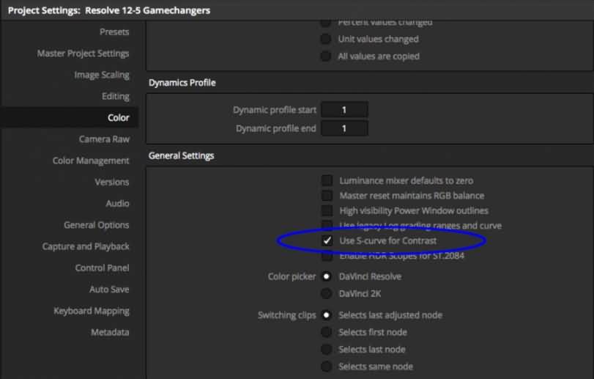Enable HDR Scopes for ST.2084
Viewport: 594px width, 379px height.
pos(327,257)
